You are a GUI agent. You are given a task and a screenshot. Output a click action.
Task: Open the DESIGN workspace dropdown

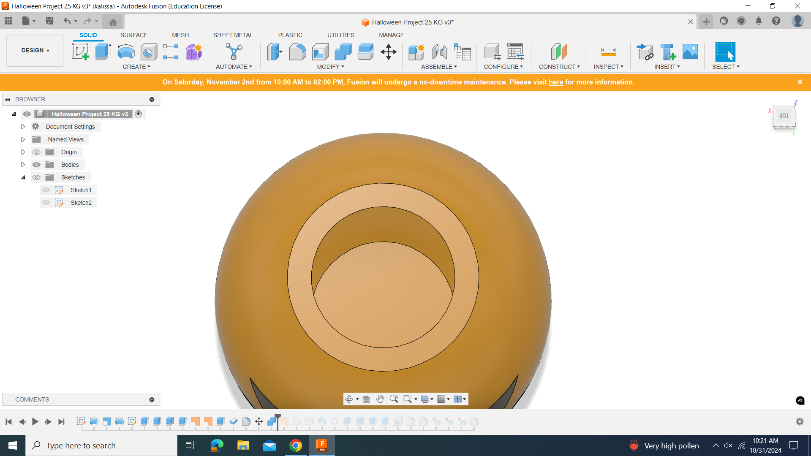[x=35, y=50]
